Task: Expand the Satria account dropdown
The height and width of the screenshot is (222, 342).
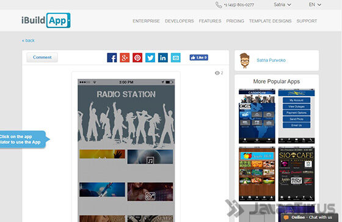Action: pos(282,4)
